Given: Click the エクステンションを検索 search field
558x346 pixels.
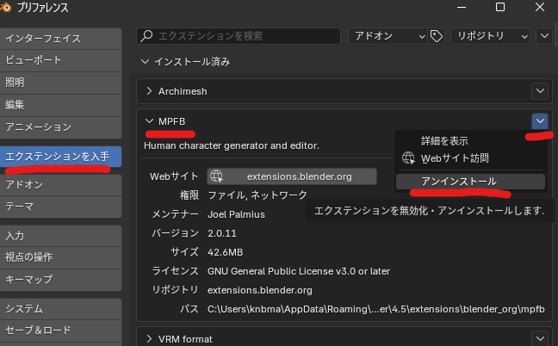Looking at the screenshot, I should click(x=245, y=36).
